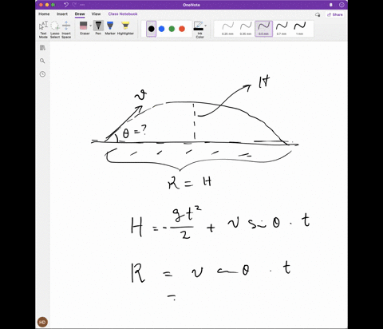This screenshot has width=383, height=329.
Task: Set pen thickness to 0.5 mm
Action: [x=263, y=29]
